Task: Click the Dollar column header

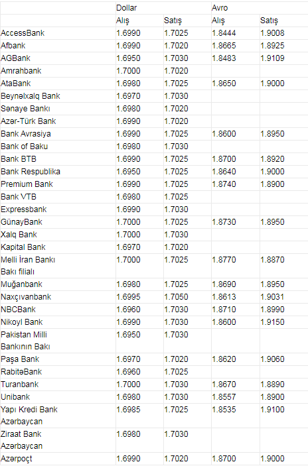Action: tap(126, 8)
